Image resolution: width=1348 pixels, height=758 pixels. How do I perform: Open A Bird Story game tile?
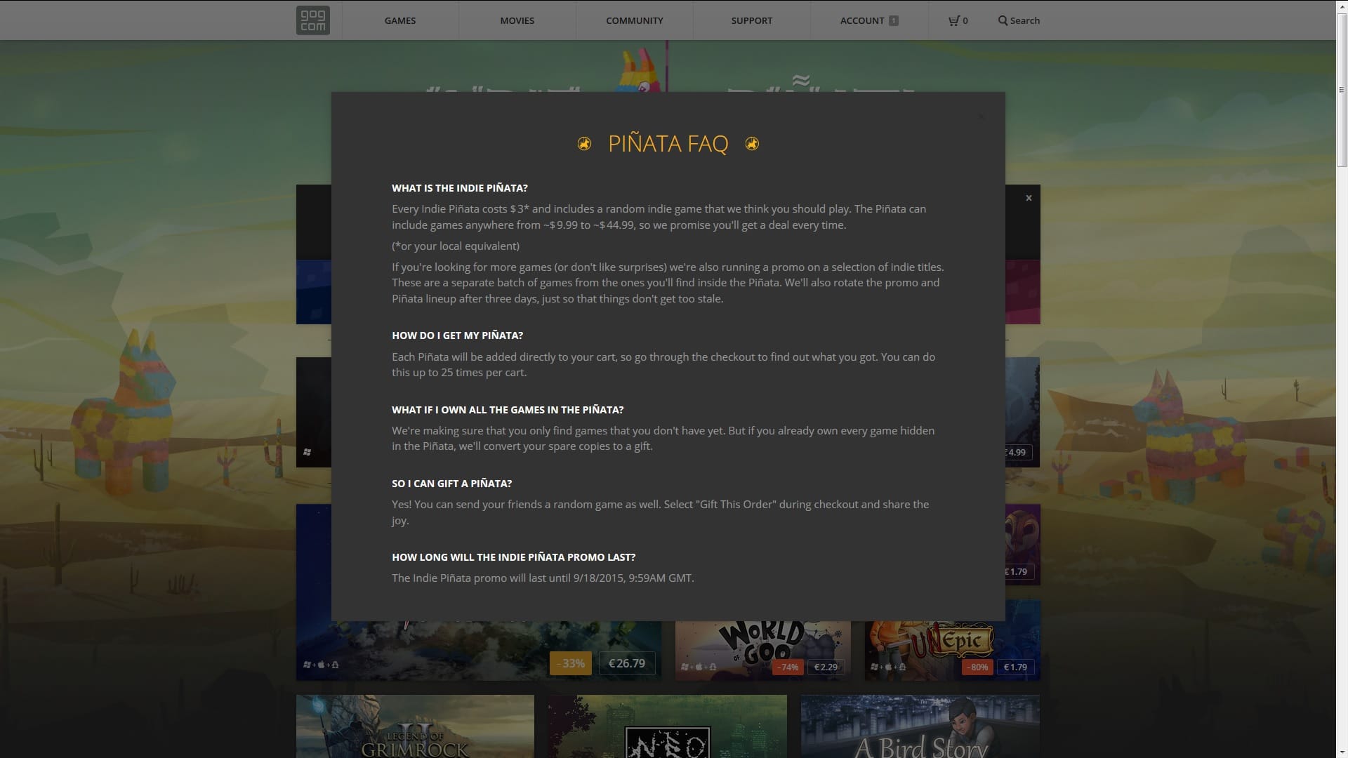point(920,726)
